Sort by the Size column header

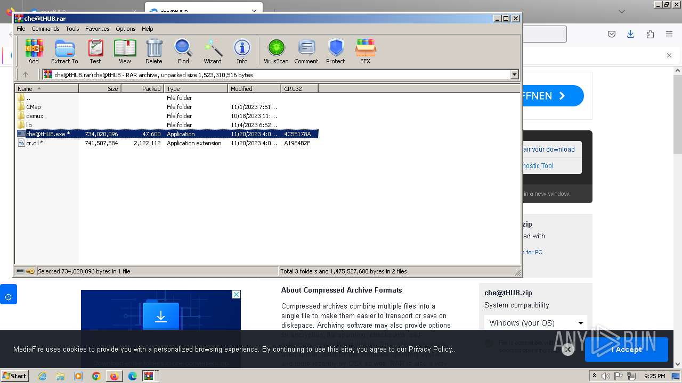pos(100,89)
